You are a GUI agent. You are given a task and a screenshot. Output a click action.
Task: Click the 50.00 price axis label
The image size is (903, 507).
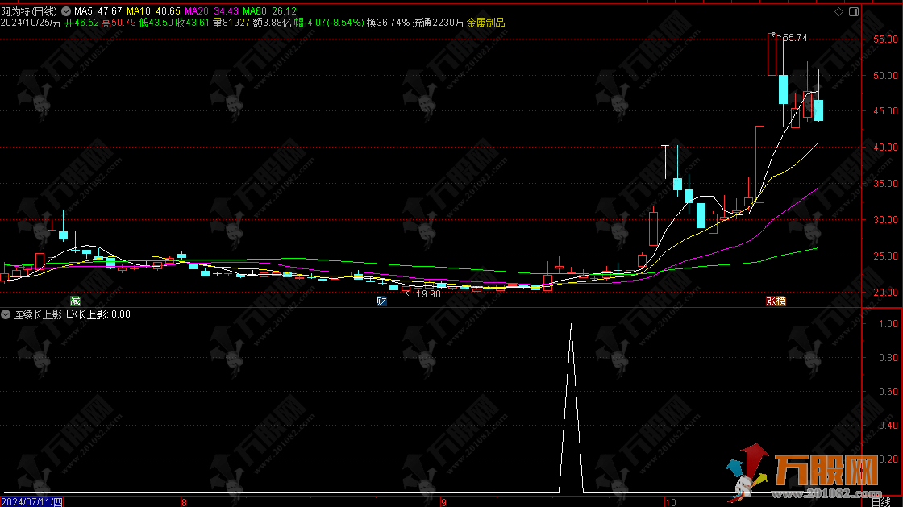(885, 76)
